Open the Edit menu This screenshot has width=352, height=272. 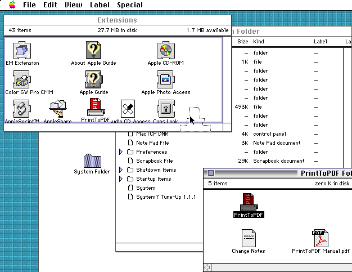[x=50, y=5]
